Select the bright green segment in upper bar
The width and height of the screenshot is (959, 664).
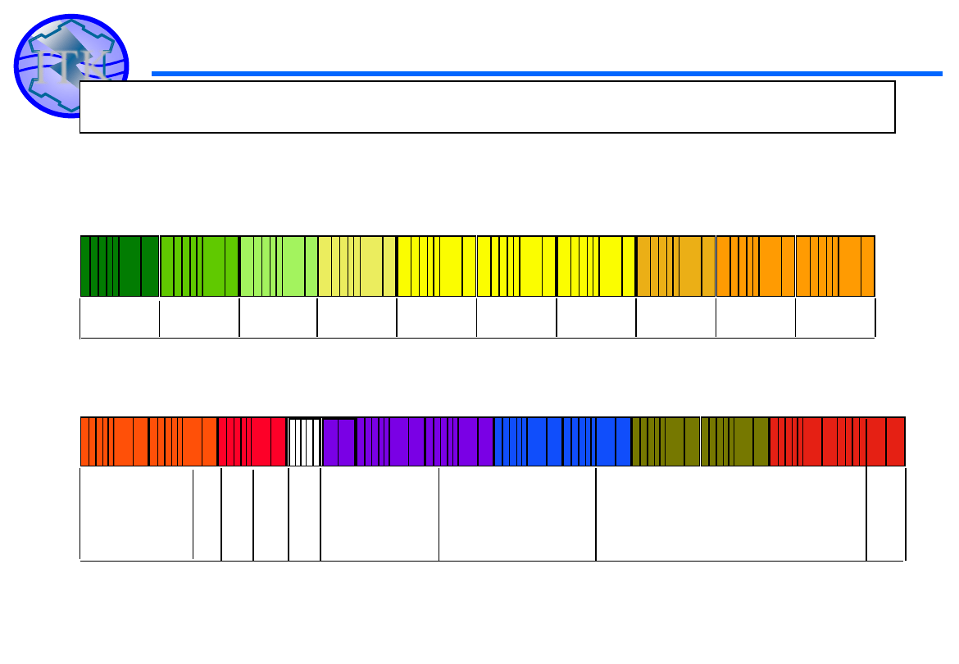click(x=199, y=266)
